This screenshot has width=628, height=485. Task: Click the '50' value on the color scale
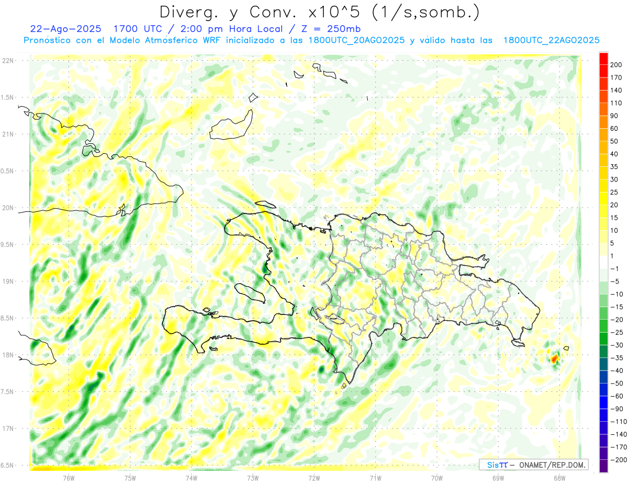[614, 141]
